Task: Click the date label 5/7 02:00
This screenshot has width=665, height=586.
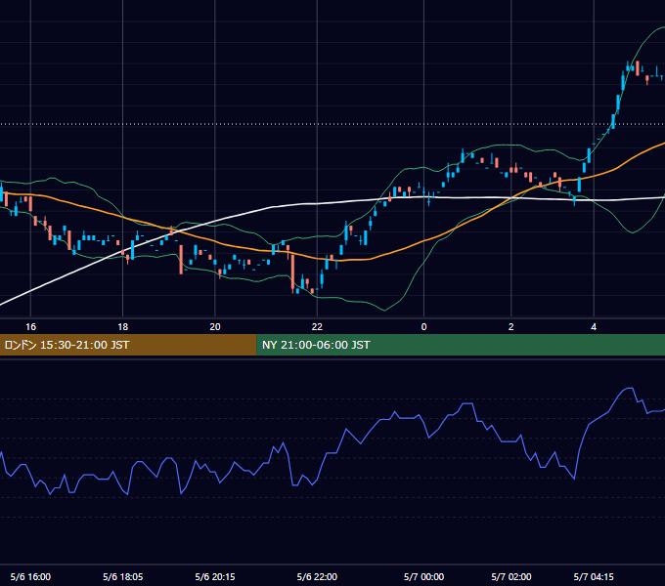Action: point(511,576)
